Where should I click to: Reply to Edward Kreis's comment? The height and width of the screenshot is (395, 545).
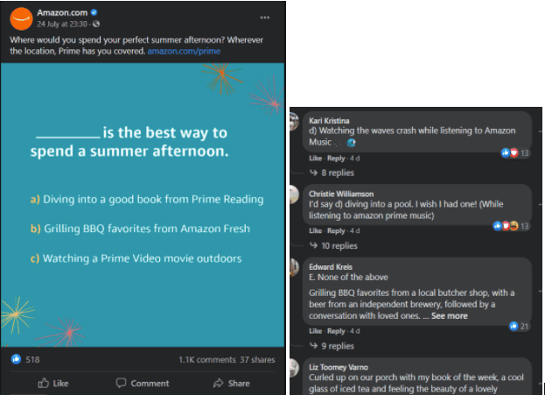click(x=336, y=331)
